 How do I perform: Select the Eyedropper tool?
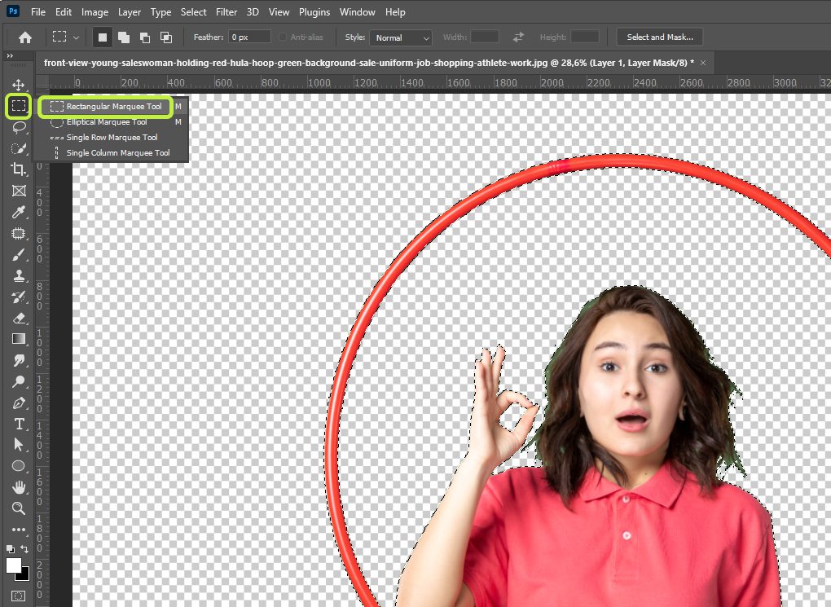(x=19, y=212)
